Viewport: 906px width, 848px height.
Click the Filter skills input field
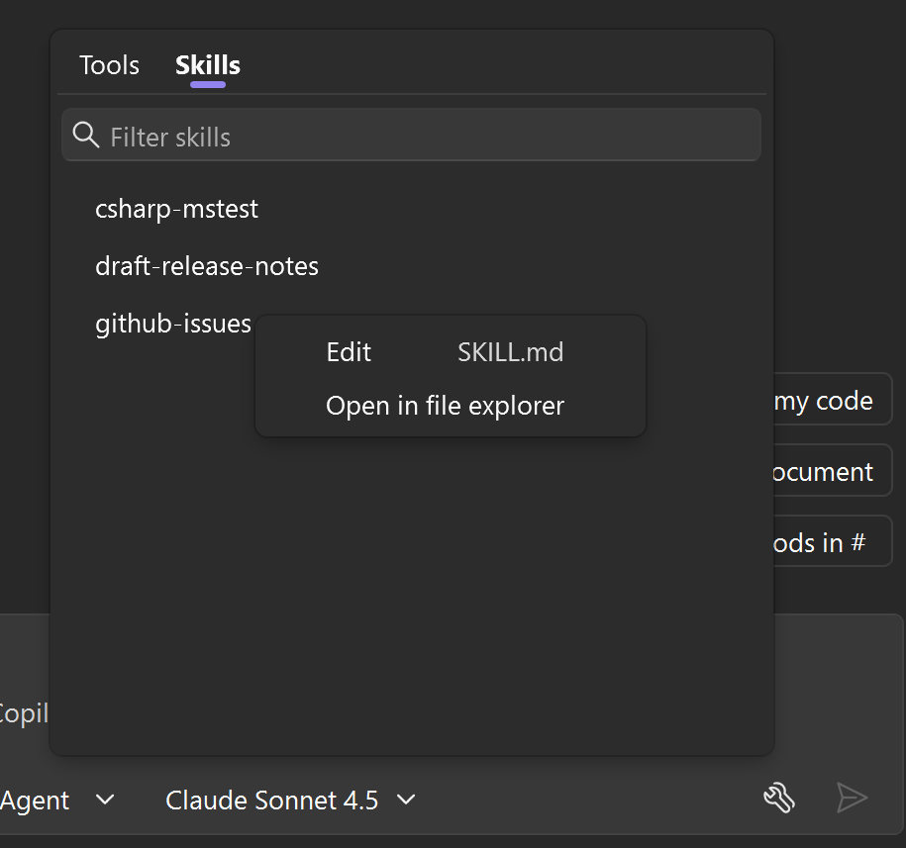tap(396, 135)
